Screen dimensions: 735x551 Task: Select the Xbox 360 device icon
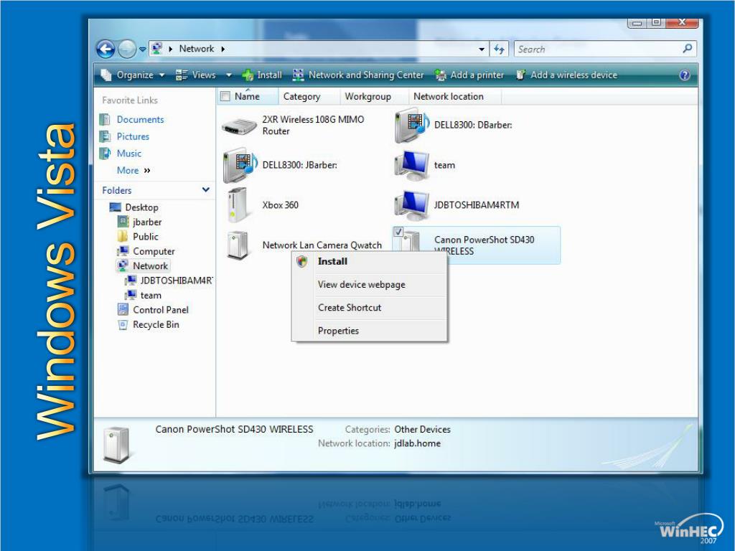(x=237, y=204)
